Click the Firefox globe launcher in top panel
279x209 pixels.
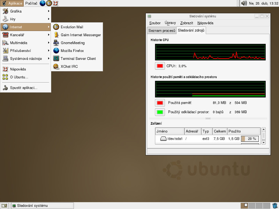[43, 3]
